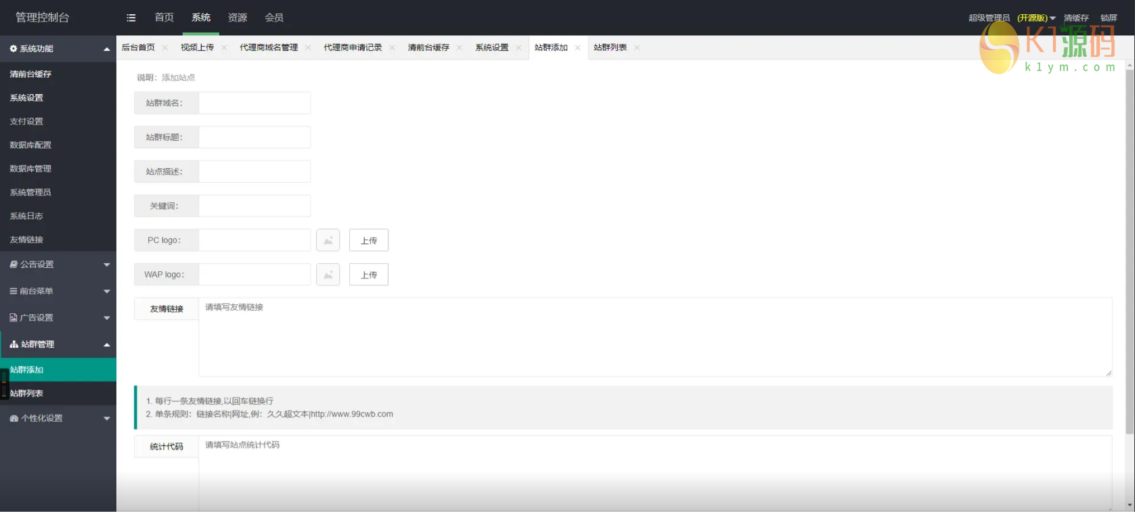
Task: Open the 会员 top menu
Action: [x=274, y=18]
